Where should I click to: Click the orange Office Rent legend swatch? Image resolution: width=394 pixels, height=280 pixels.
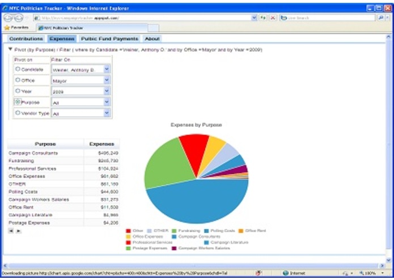[x=241, y=231]
